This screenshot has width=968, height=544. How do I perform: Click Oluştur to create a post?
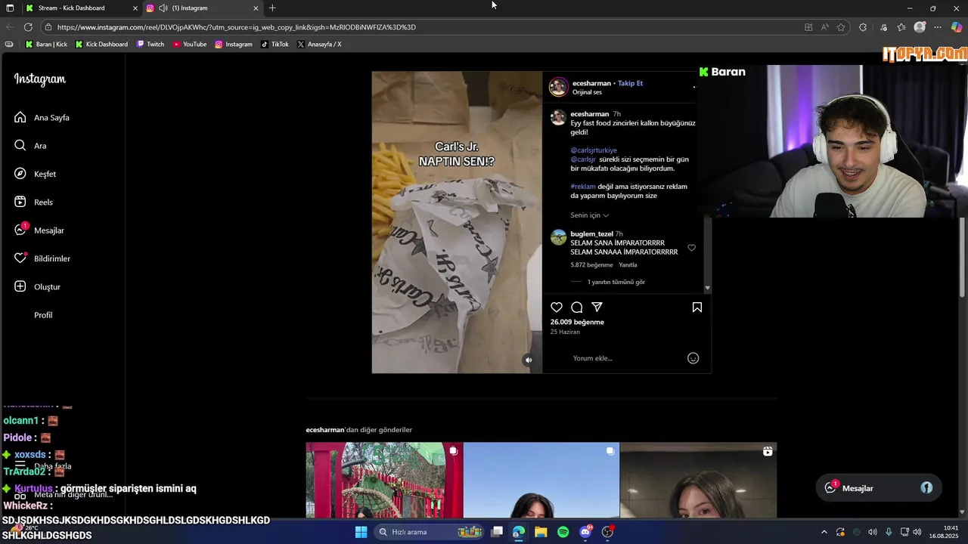click(37, 287)
